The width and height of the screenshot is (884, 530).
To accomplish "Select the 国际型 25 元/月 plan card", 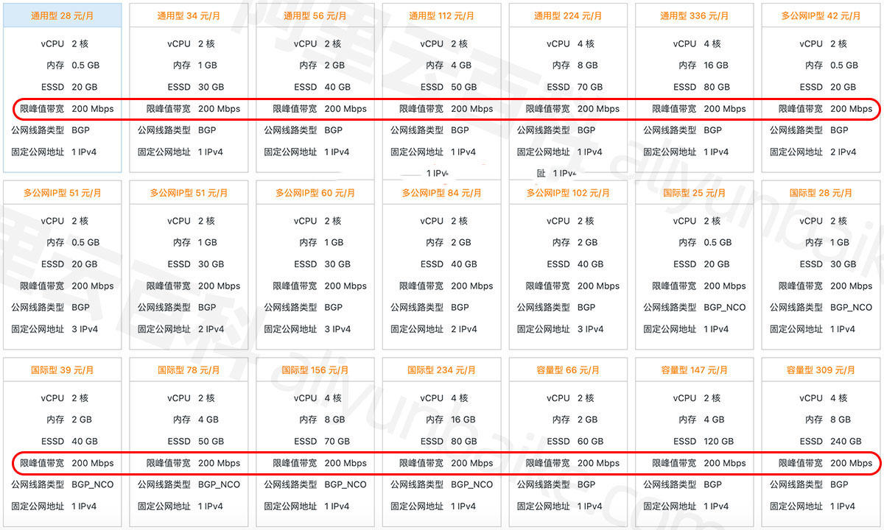I will point(695,265).
